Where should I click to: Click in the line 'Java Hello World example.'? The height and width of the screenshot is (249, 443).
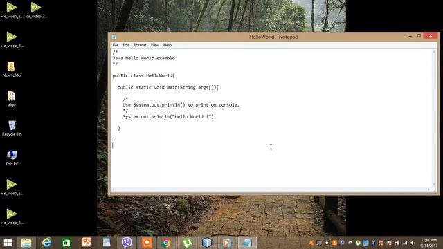(145, 58)
